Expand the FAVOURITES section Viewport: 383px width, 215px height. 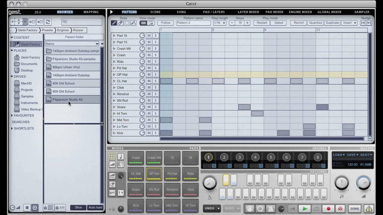coord(12,116)
